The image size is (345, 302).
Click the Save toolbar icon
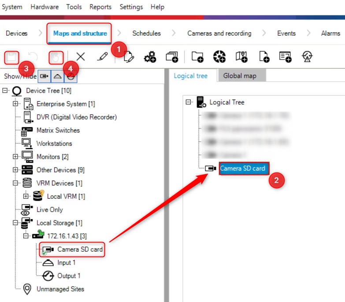tap(11, 57)
